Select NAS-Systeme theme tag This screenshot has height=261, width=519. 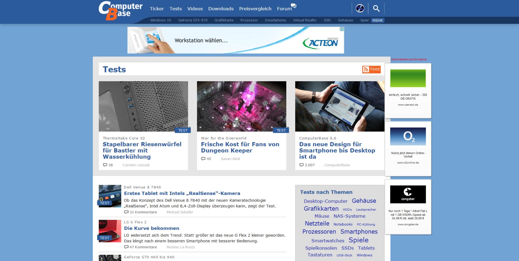click(349, 216)
